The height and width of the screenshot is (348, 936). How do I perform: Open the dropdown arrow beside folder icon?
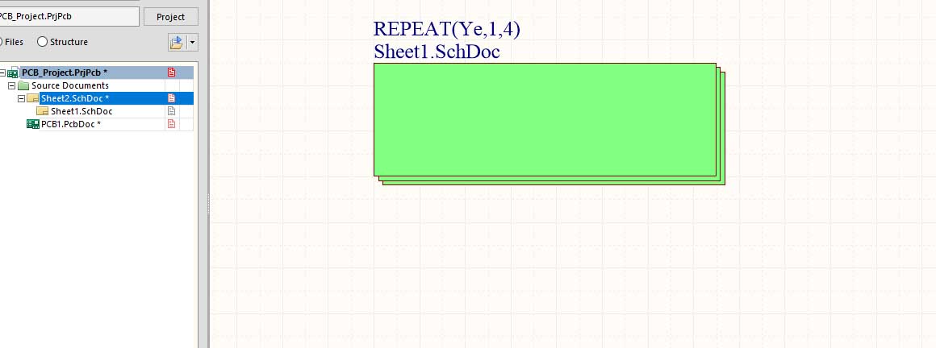[x=192, y=43]
